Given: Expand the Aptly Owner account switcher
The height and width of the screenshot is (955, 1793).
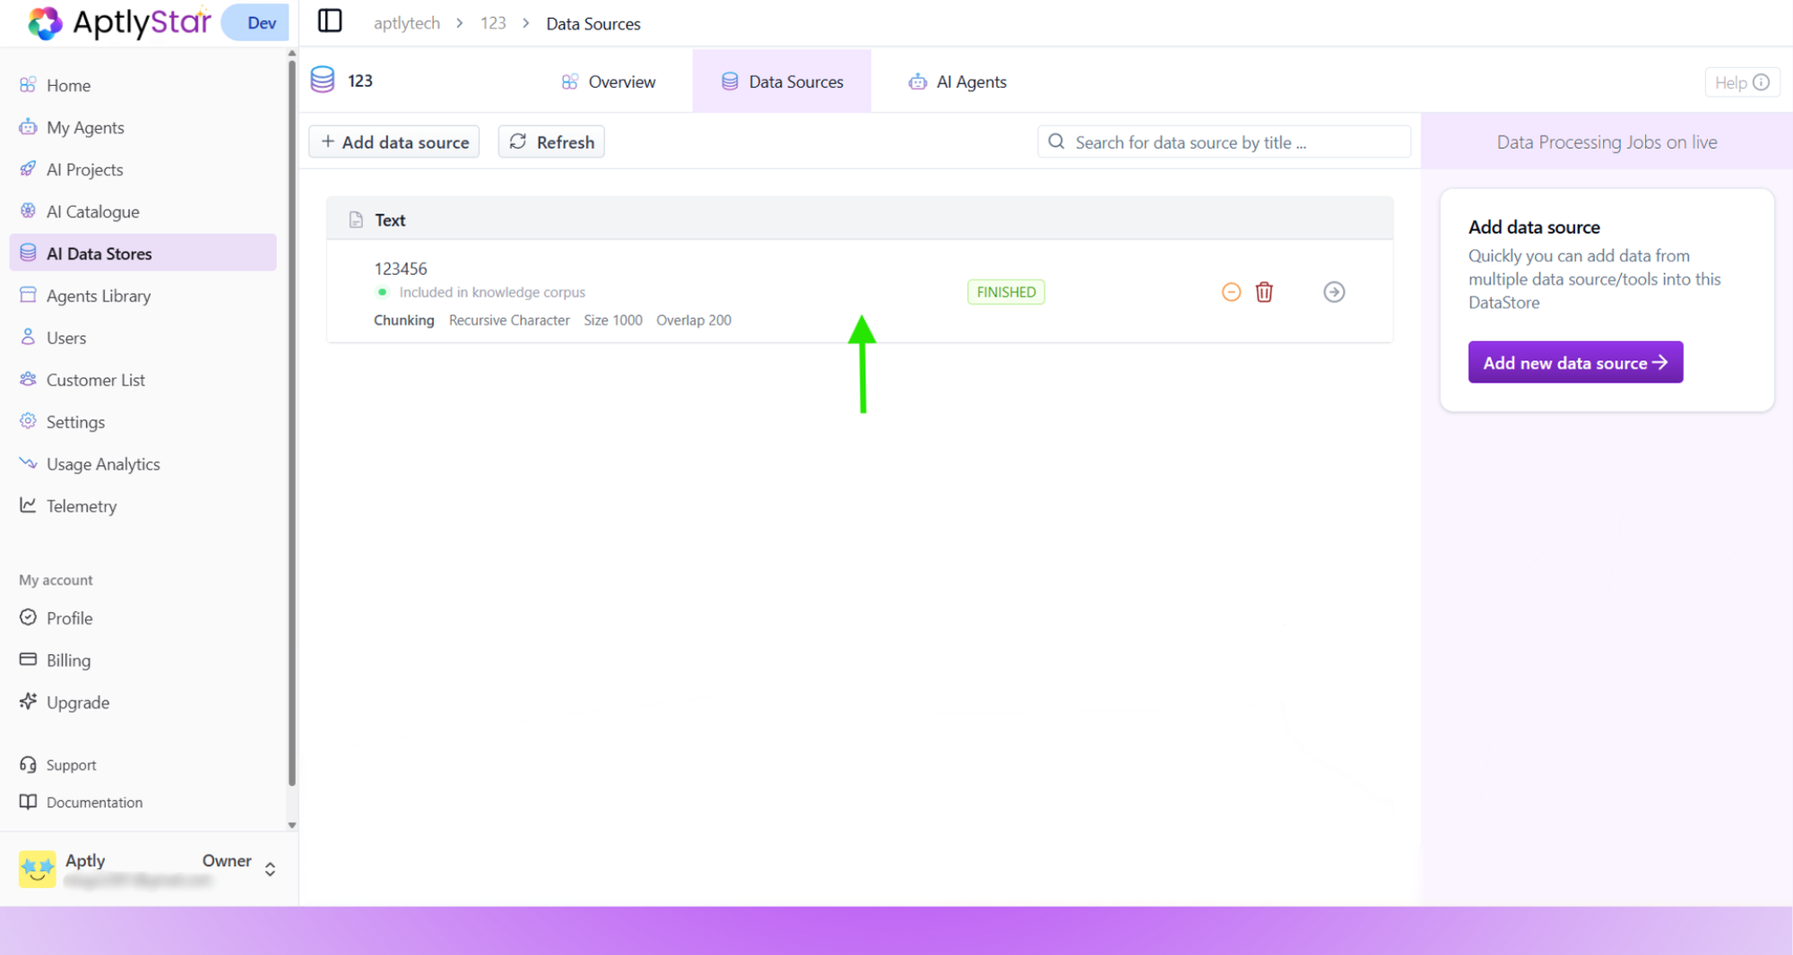Looking at the screenshot, I should click(x=270, y=869).
